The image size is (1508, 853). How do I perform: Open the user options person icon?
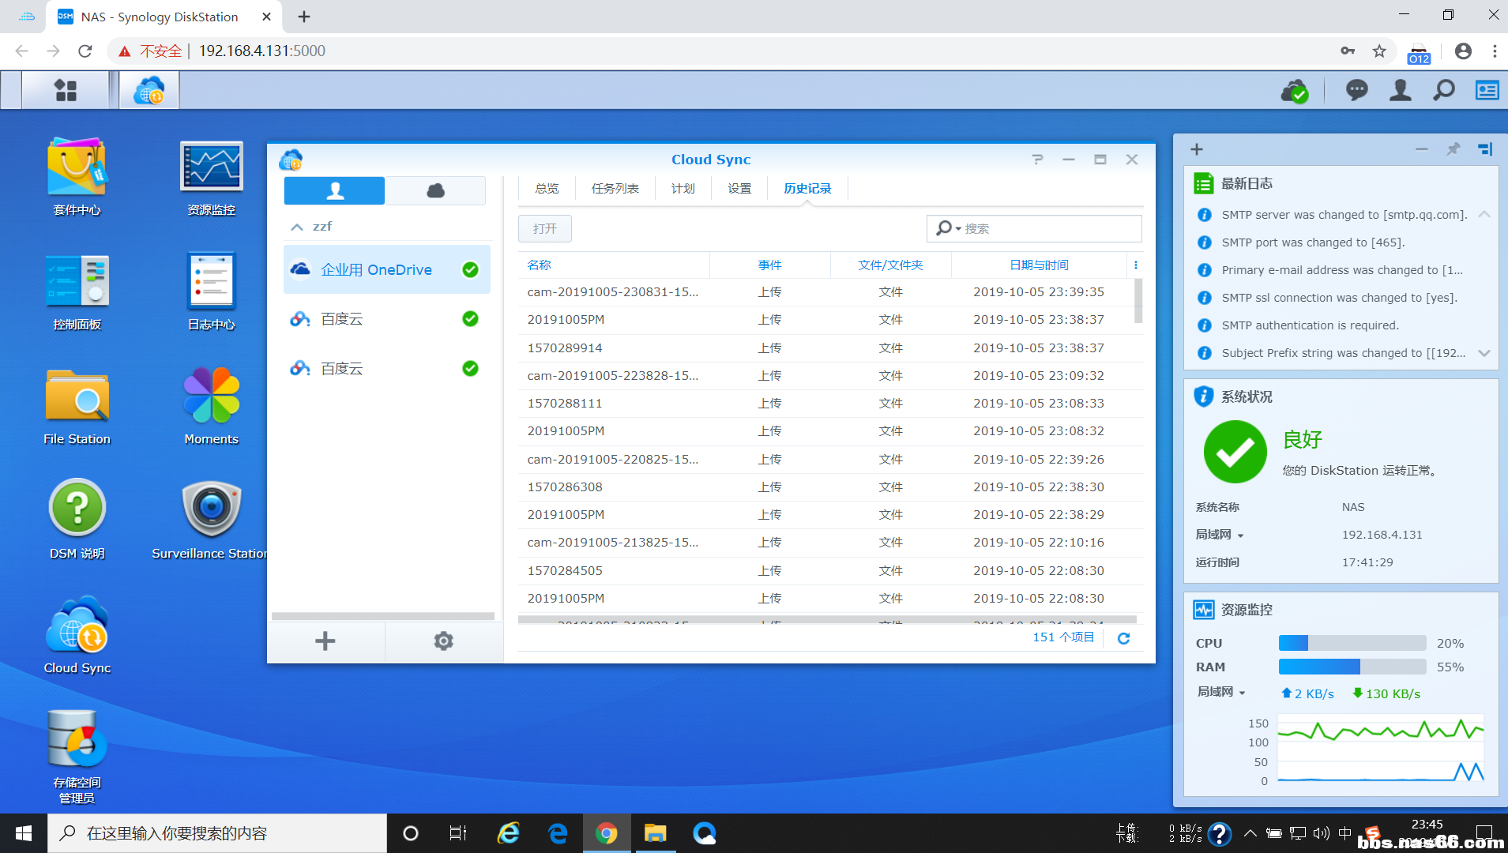coord(1400,91)
